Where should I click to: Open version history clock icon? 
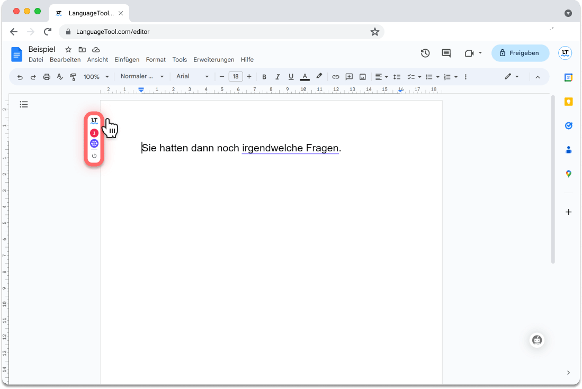pos(425,53)
